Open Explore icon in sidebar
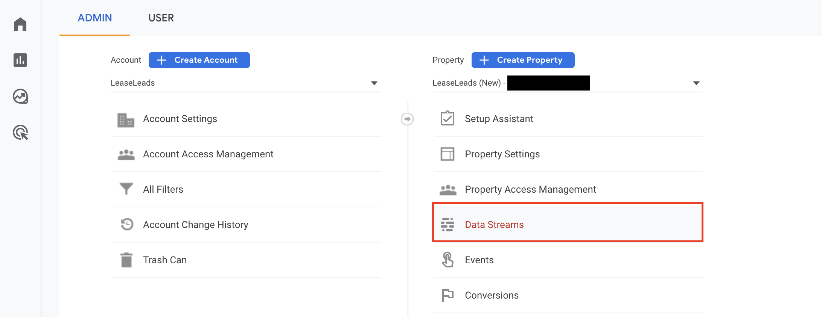The height and width of the screenshot is (317, 822). coord(20,97)
